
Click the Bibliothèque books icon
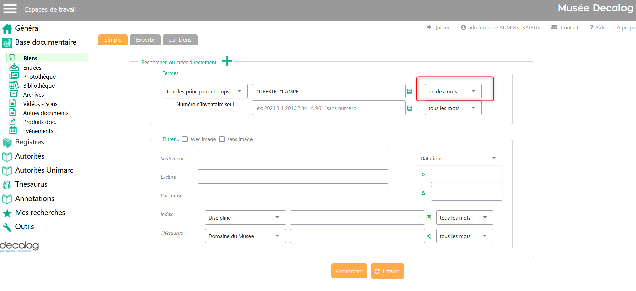14,85
